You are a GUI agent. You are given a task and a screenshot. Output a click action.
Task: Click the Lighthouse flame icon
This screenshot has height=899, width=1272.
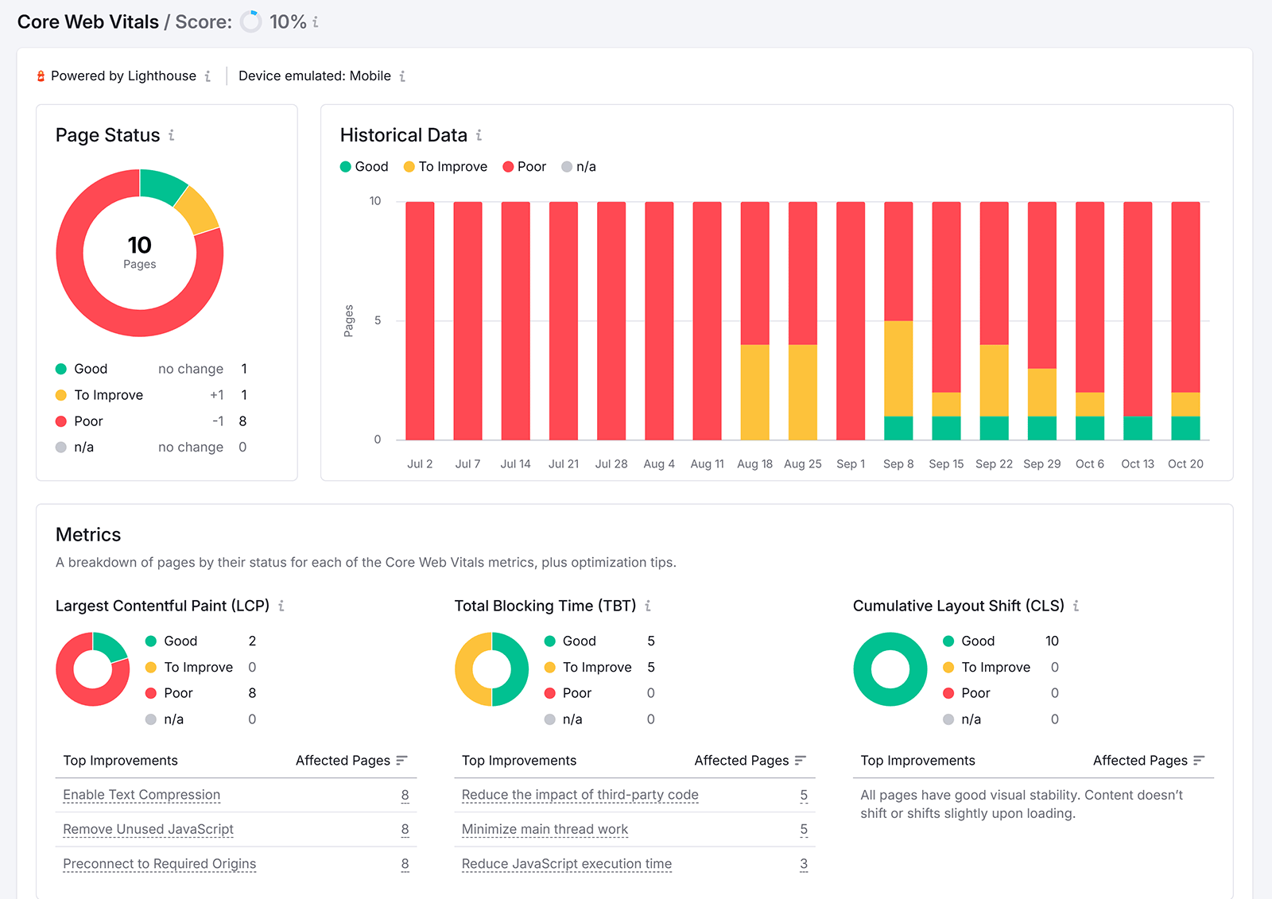click(x=40, y=76)
